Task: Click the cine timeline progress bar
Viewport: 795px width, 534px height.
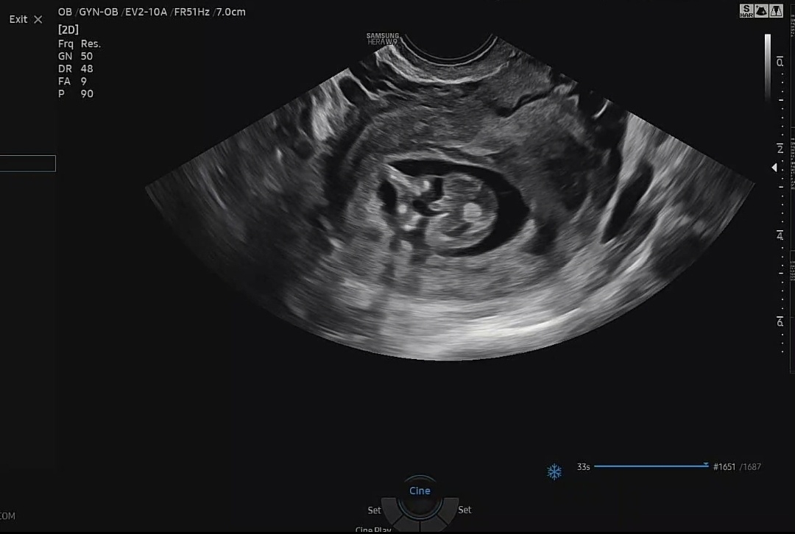Action: click(x=648, y=466)
